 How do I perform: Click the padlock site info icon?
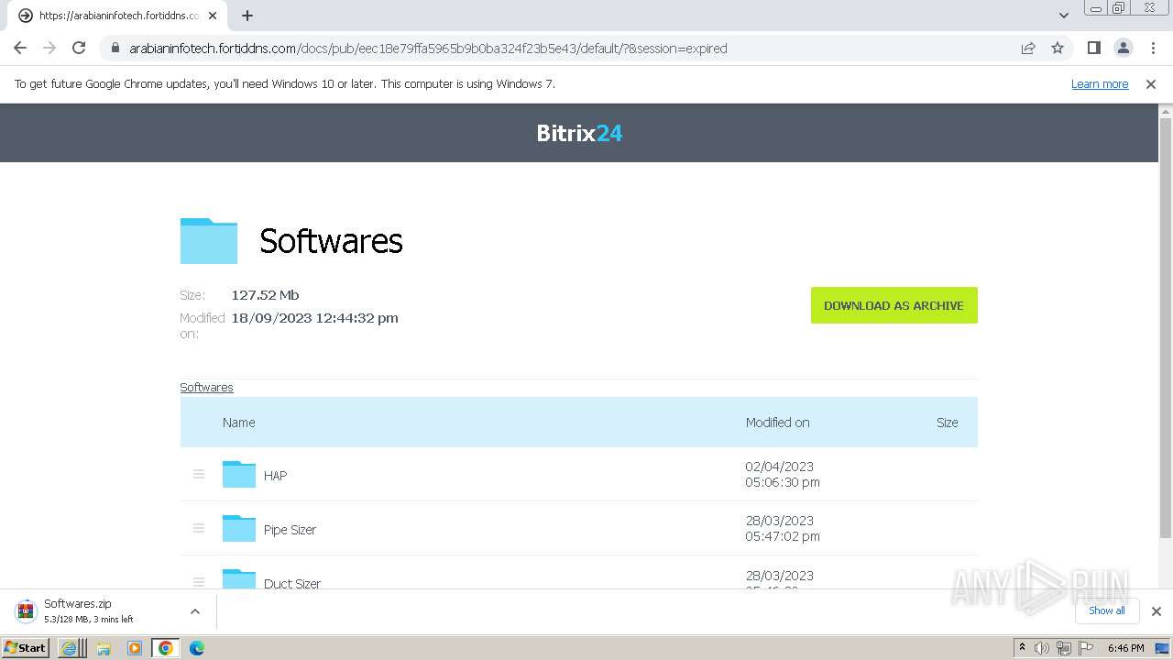pyautogui.click(x=115, y=48)
